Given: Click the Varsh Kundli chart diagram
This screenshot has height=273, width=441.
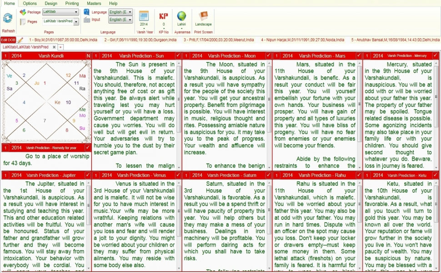Looking at the screenshot, I should 45,100.
